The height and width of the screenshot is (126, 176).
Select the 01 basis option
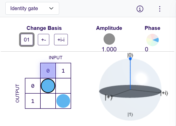pyautogui.click(x=27, y=39)
